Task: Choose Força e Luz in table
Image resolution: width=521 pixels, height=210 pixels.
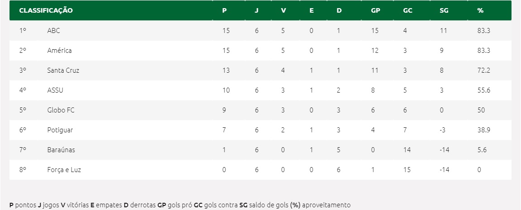Action: click(64, 170)
